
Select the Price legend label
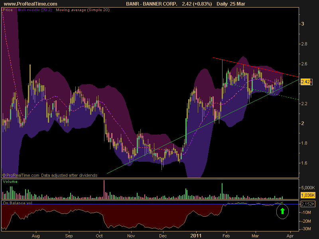click(x=8, y=10)
